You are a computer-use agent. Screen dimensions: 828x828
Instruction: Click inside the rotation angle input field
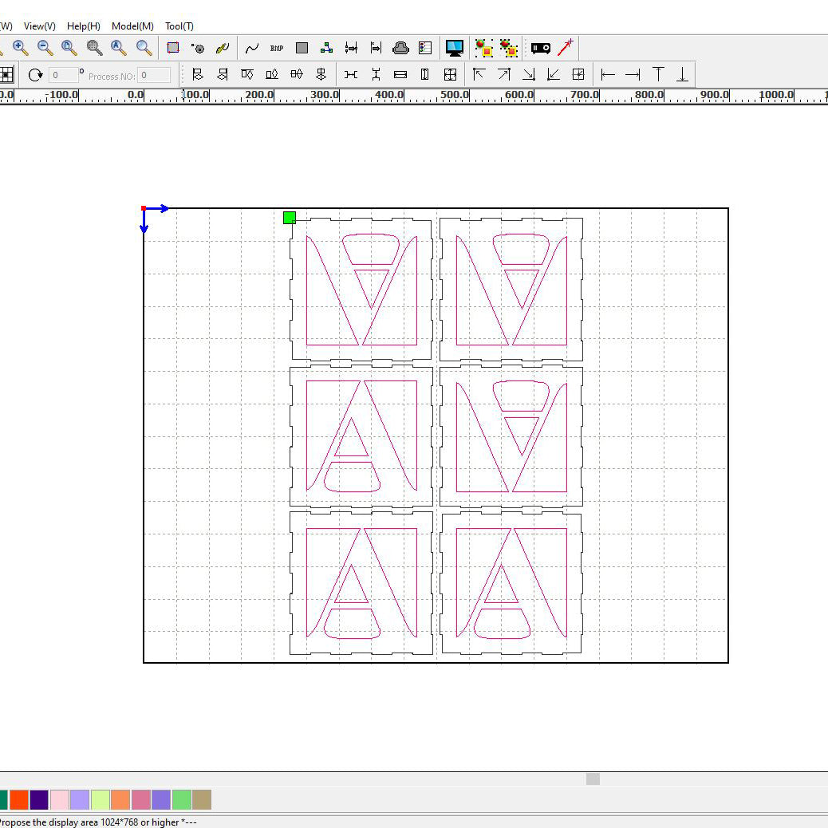(62, 74)
